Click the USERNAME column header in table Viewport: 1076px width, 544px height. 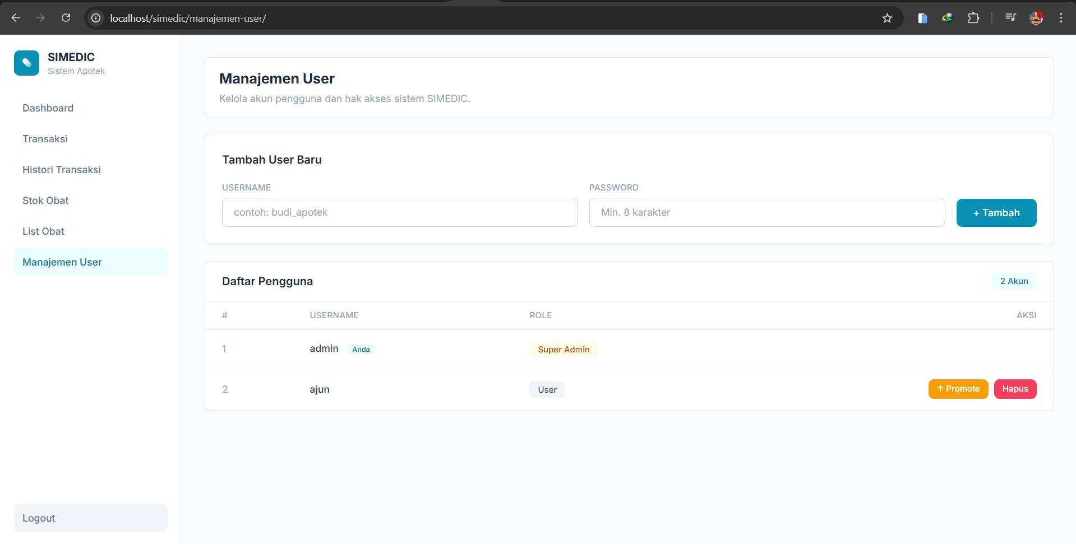click(334, 315)
